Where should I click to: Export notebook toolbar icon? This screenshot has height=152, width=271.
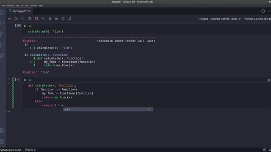(69, 19)
